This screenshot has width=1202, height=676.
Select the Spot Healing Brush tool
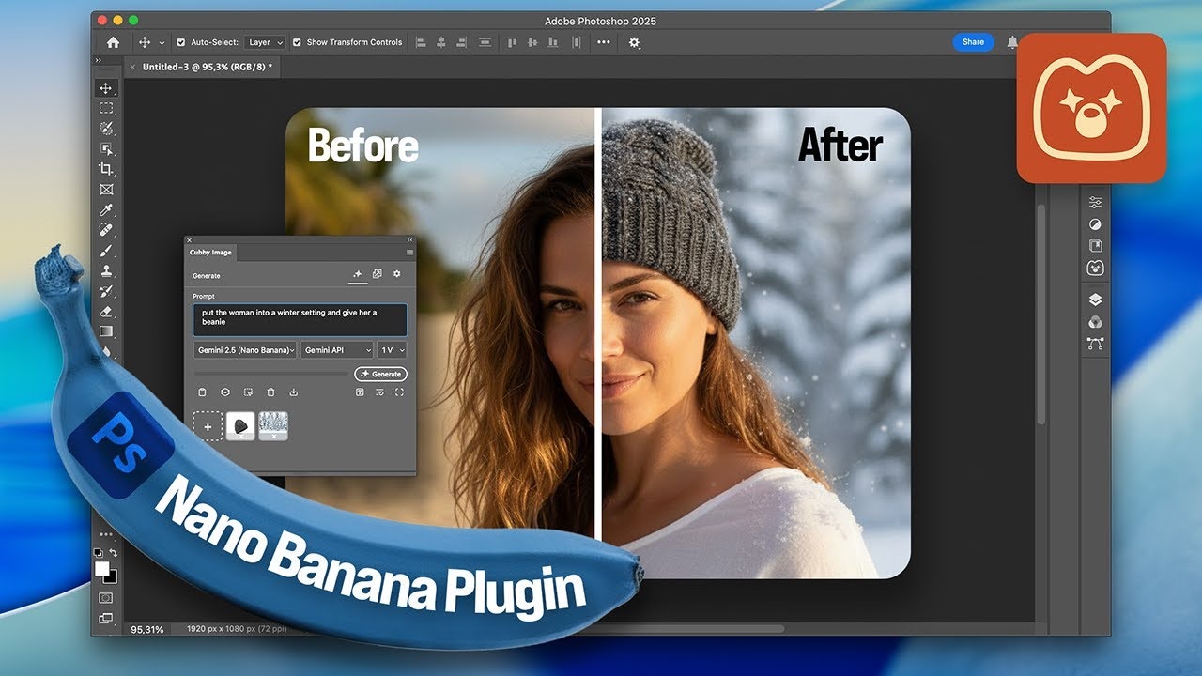[x=106, y=230]
